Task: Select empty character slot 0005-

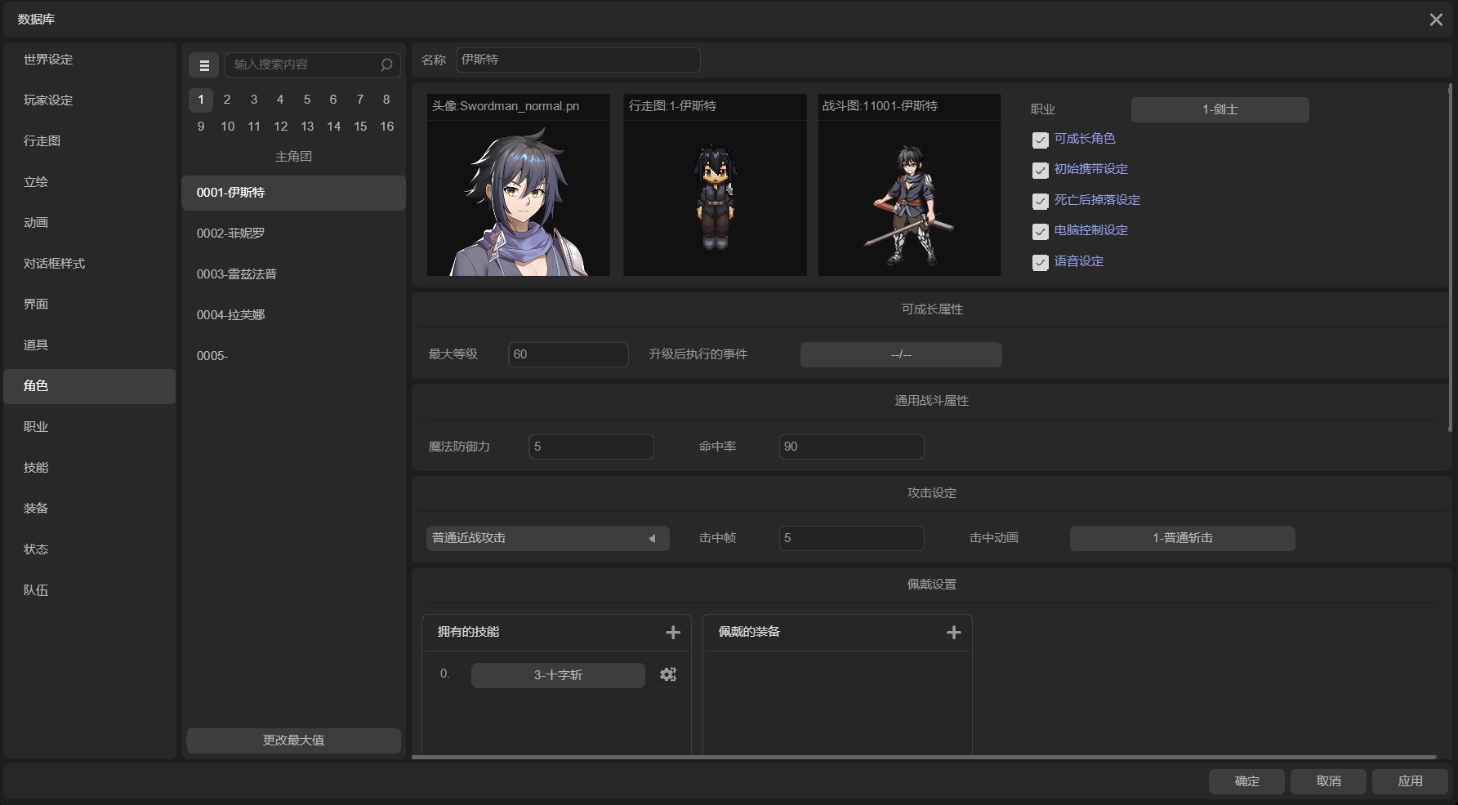Action: tap(293, 356)
